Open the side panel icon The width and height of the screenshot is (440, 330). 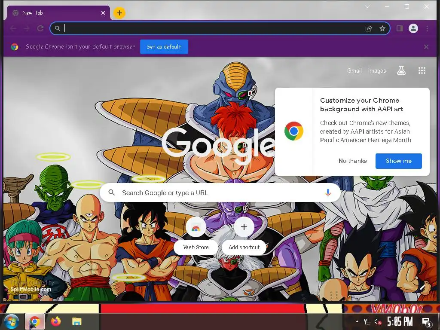click(399, 28)
